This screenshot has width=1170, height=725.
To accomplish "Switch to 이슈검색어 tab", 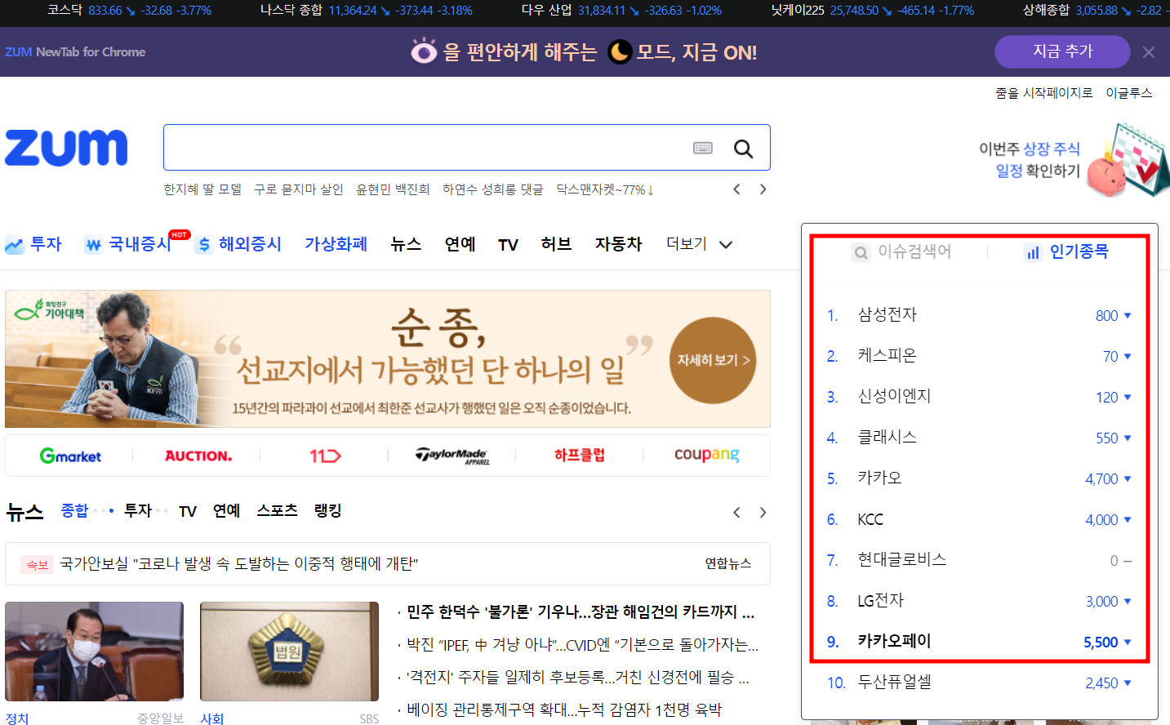I will [x=902, y=251].
